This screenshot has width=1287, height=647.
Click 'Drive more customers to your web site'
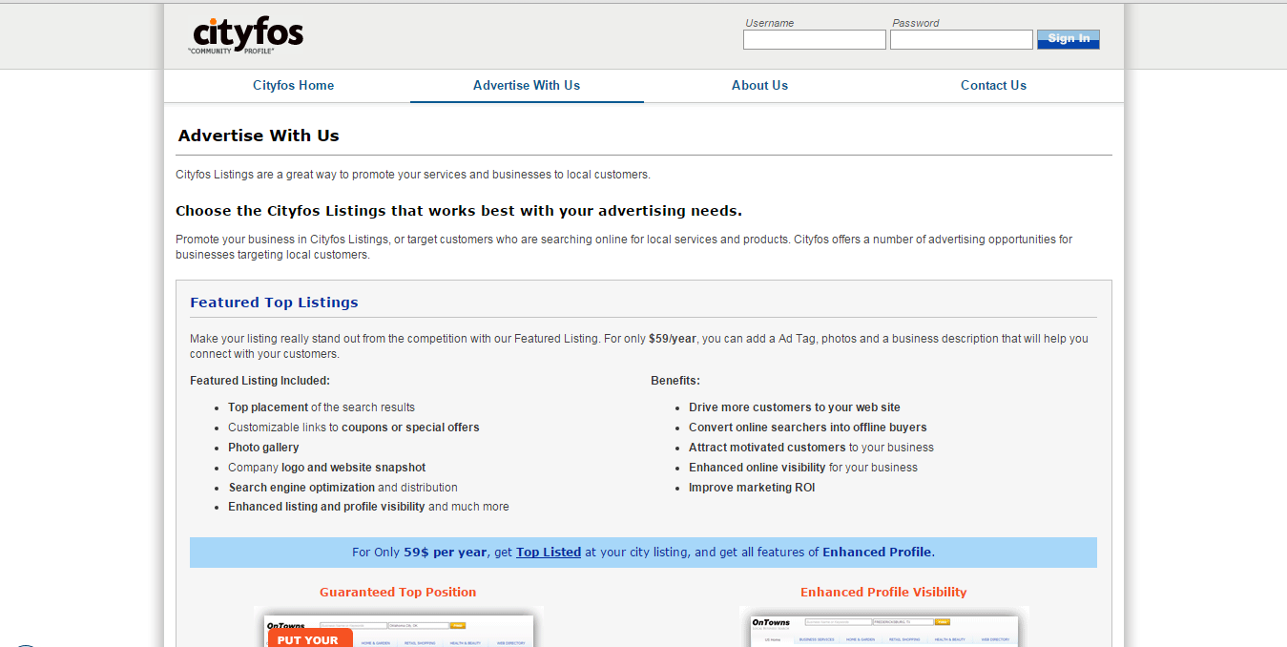pos(795,407)
